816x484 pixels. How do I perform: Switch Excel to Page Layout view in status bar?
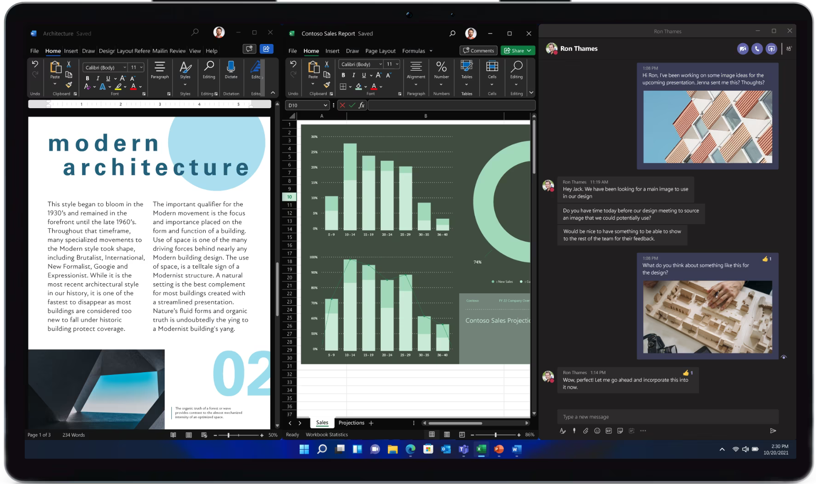click(x=447, y=434)
